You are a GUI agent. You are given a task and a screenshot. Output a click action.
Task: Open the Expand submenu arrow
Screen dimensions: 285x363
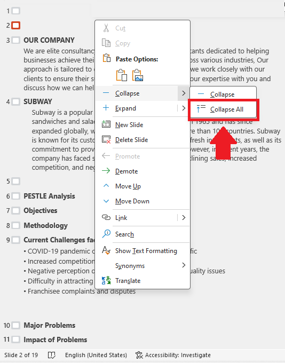coord(184,108)
